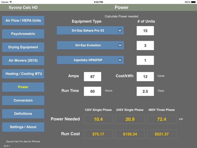The image size is (197, 148).
Task: Click the Amps label
Action: [74, 76]
